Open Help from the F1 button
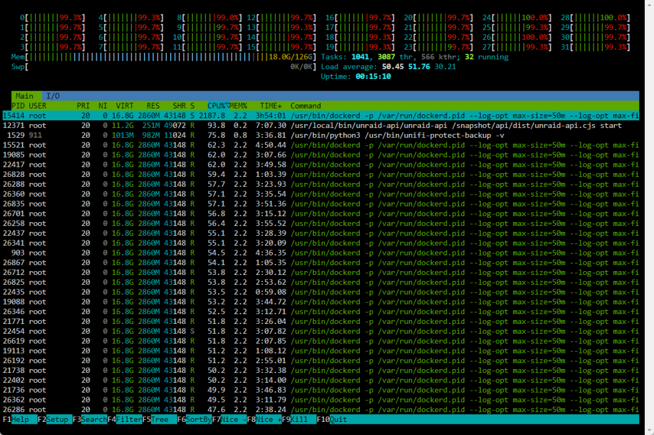Image resolution: width=654 pixels, height=435 pixels. click(x=20, y=419)
